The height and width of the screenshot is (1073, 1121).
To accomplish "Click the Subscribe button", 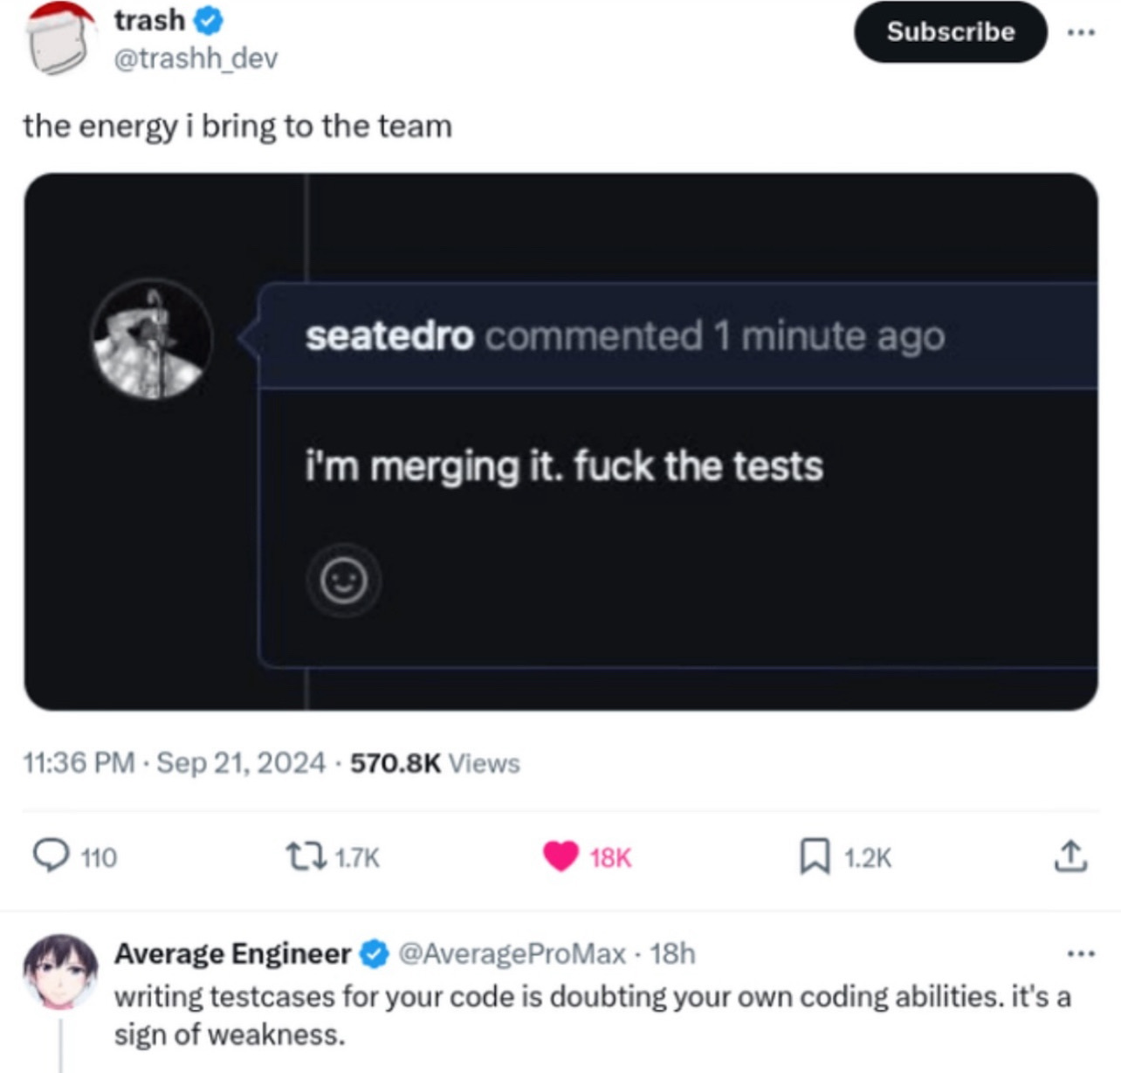I will pyautogui.click(x=950, y=32).
